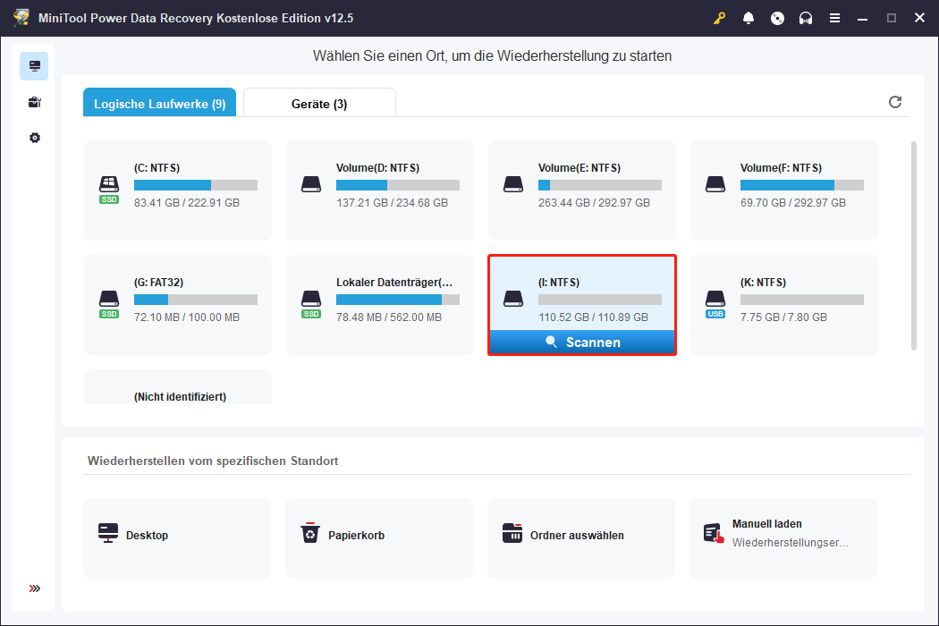Choose Papierkorb recovery location

point(379,538)
